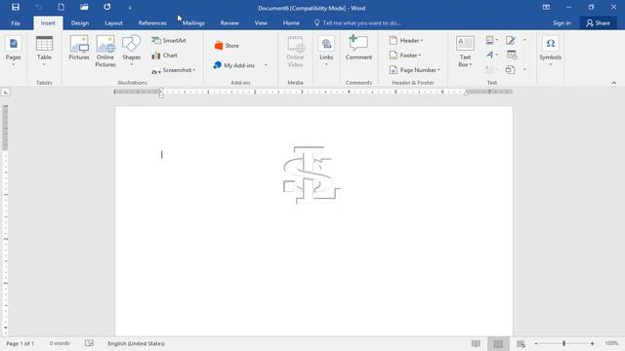Click Tell me what you want to do
Screen dimensions: 625x351
pos(357,23)
